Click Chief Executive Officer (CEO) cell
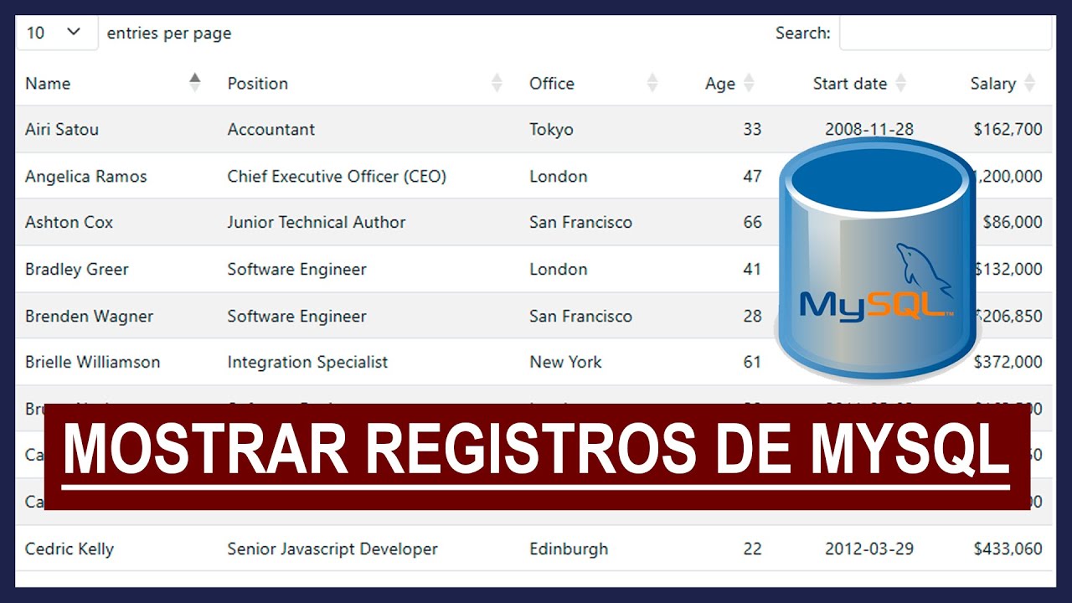This screenshot has width=1072, height=603. click(337, 176)
